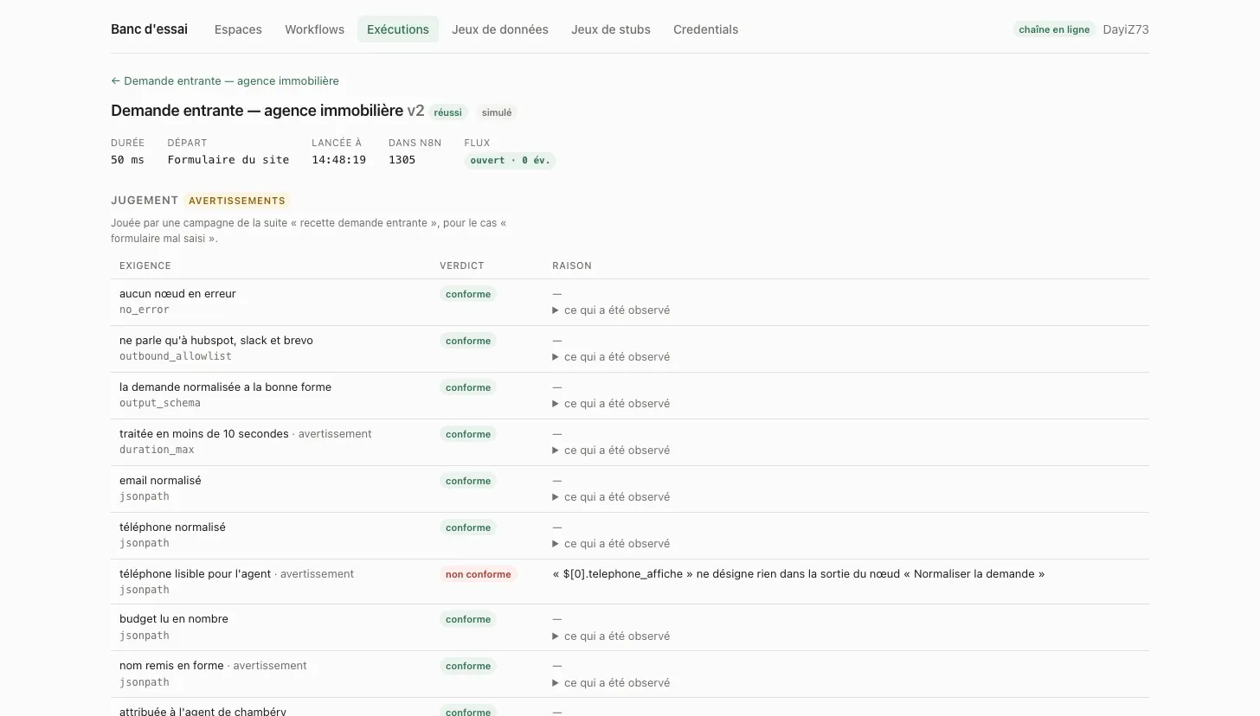Click the launch time 14:48:19

(x=338, y=160)
